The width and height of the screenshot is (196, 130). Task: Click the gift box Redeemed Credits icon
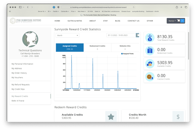point(150,50)
